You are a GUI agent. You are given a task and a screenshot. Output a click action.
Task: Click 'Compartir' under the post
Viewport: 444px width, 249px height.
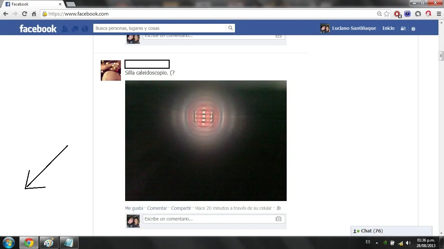click(x=181, y=208)
